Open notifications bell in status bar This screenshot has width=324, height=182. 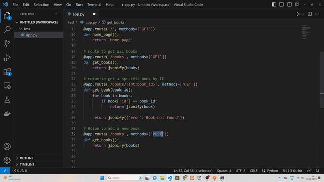[x=317, y=171]
